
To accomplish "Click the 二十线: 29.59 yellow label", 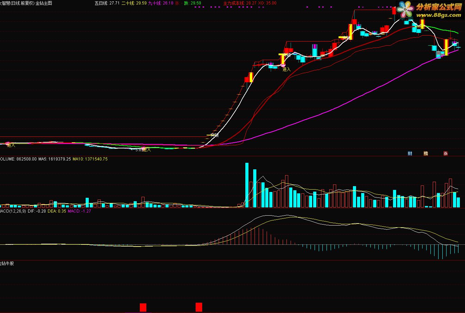I will (134, 3).
